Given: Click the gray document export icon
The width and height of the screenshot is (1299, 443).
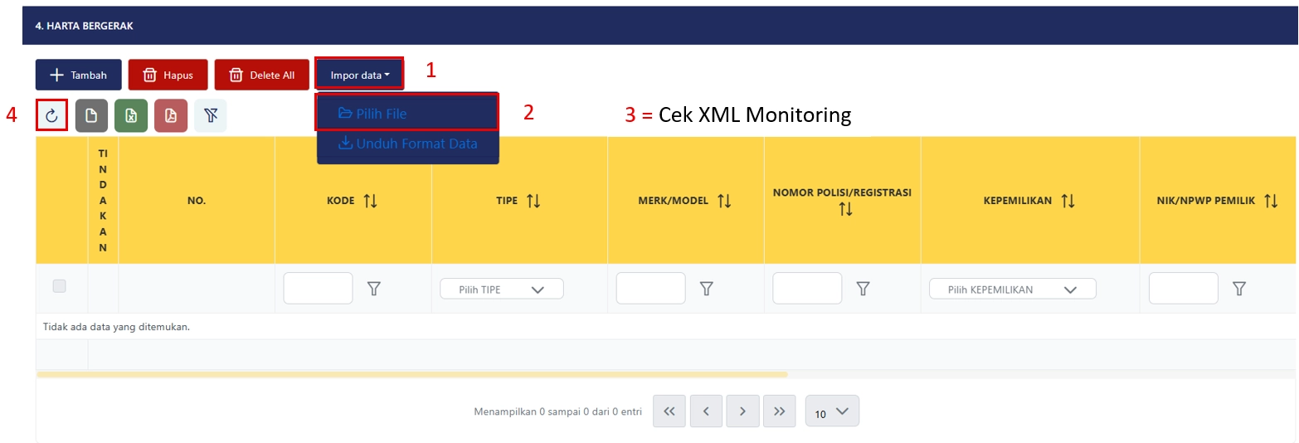Looking at the screenshot, I should point(91,116).
